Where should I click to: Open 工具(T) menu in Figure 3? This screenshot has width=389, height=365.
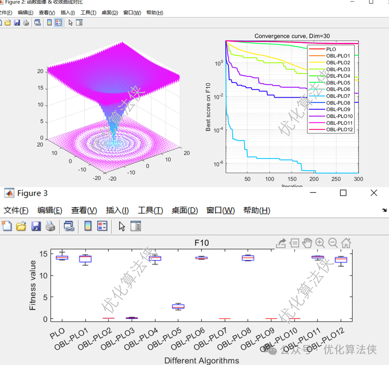150,210
